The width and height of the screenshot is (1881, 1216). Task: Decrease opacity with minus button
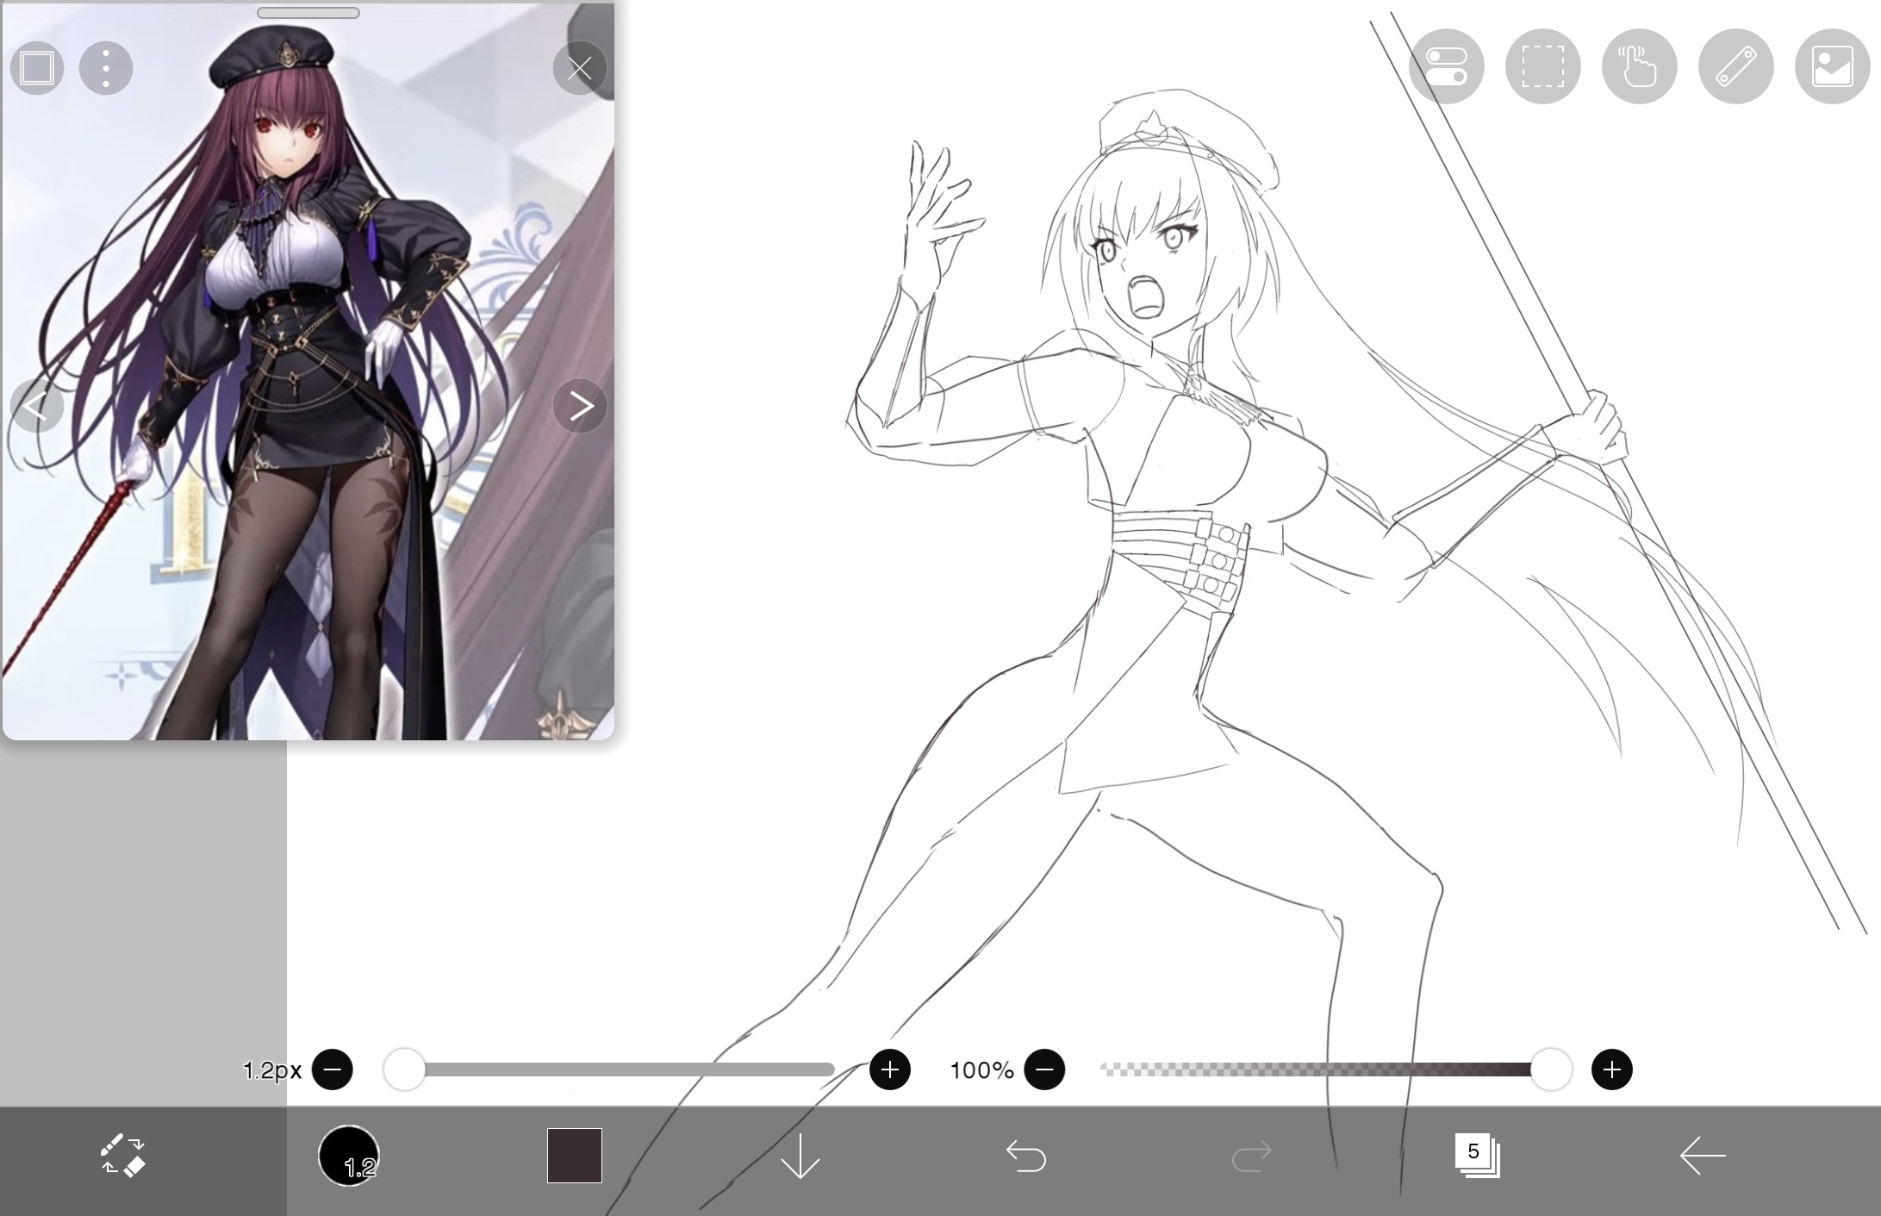point(1044,1069)
